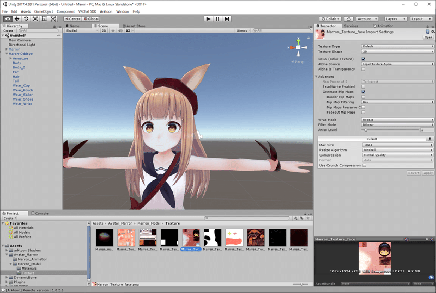The width and height of the screenshot is (436, 293).
Task: Search assets by type icon
Action: coord(295,218)
